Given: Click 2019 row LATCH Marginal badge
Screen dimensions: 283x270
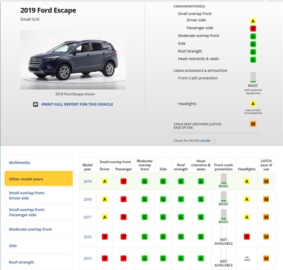Looking at the screenshot, I should pyautogui.click(x=266, y=181).
